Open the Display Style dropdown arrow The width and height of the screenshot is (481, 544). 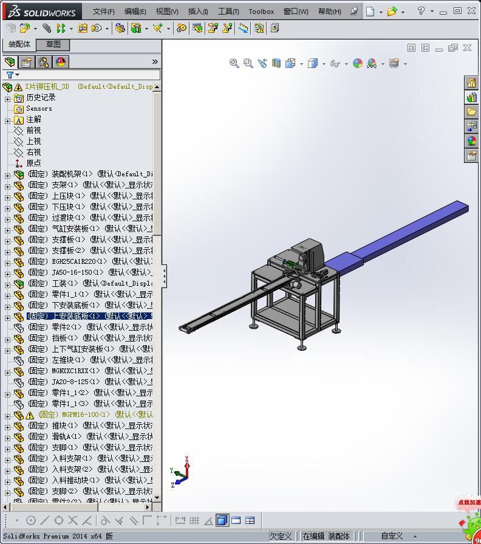(x=324, y=64)
